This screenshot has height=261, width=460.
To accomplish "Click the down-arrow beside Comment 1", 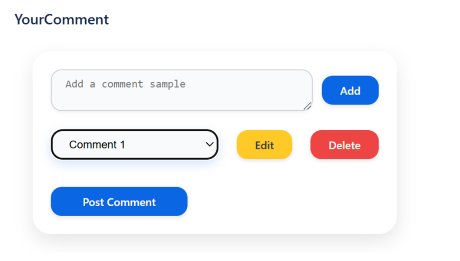I will click(x=209, y=144).
